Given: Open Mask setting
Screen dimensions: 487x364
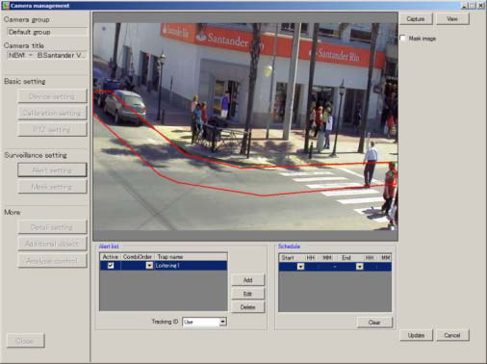Looking at the screenshot, I should click(x=52, y=187).
